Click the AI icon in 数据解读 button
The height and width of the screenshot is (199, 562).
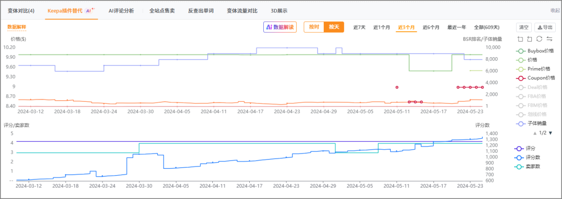(269, 27)
